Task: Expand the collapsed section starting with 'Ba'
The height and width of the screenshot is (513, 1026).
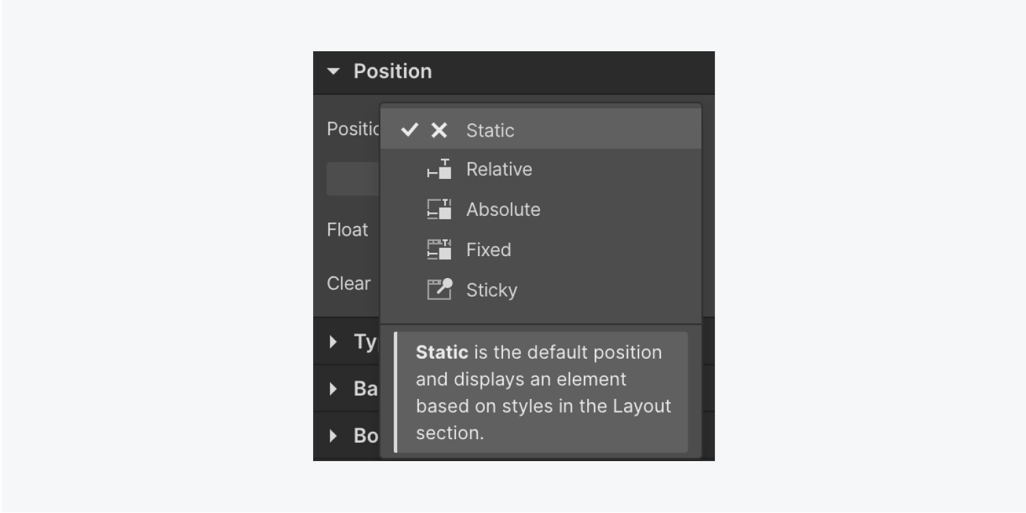Action: click(x=333, y=389)
